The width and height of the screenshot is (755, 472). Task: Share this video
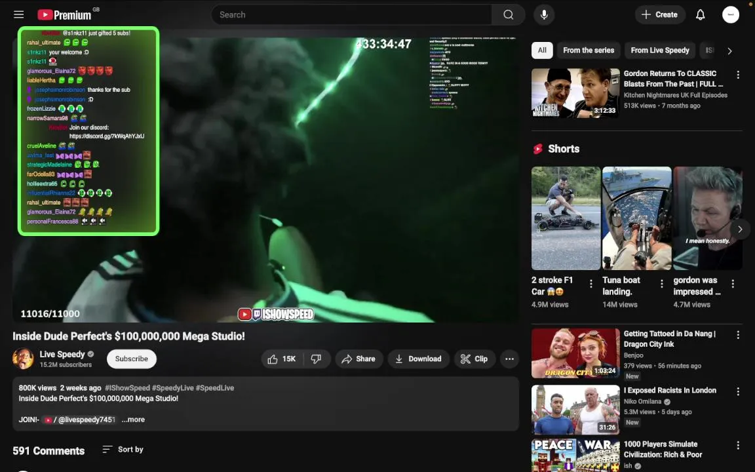pyautogui.click(x=358, y=359)
